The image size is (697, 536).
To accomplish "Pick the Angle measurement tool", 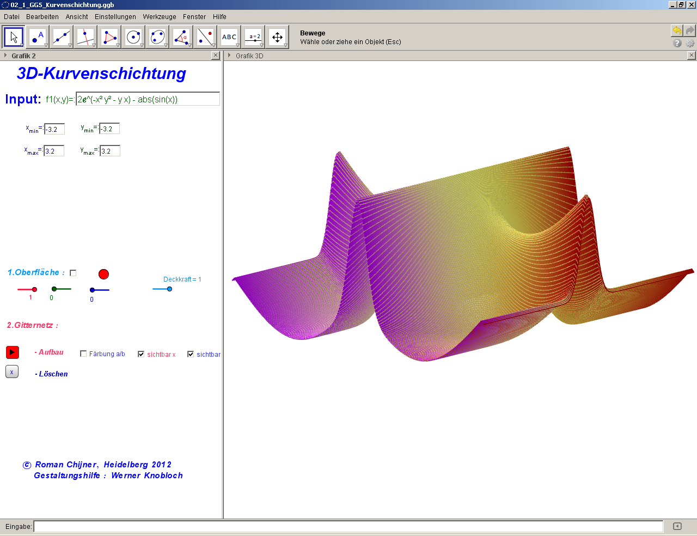I will point(181,37).
